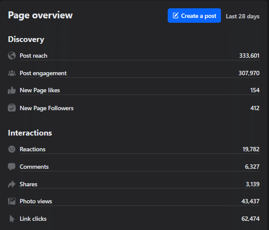The width and height of the screenshot is (269, 230).
Task: Open the Post reach metric
Action: tap(34, 56)
